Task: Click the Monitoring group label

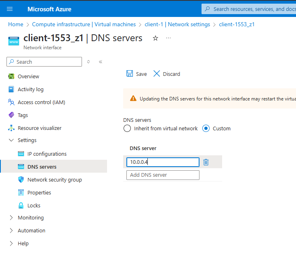Action: (x=31, y=217)
